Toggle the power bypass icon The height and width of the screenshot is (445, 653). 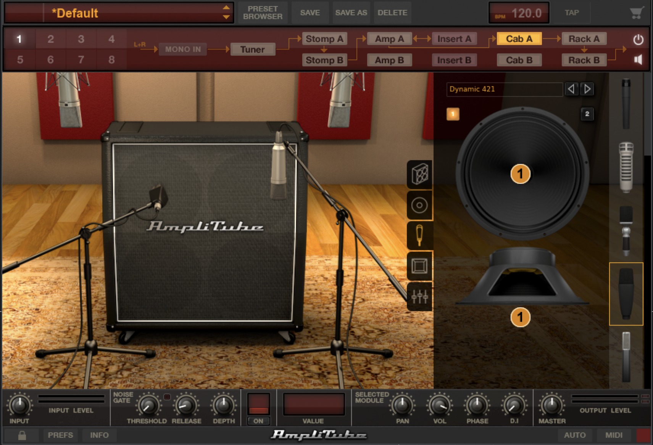coord(638,39)
